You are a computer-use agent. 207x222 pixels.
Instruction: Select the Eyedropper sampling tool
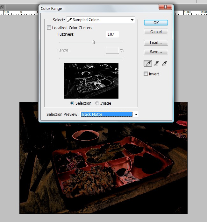coord(148,64)
